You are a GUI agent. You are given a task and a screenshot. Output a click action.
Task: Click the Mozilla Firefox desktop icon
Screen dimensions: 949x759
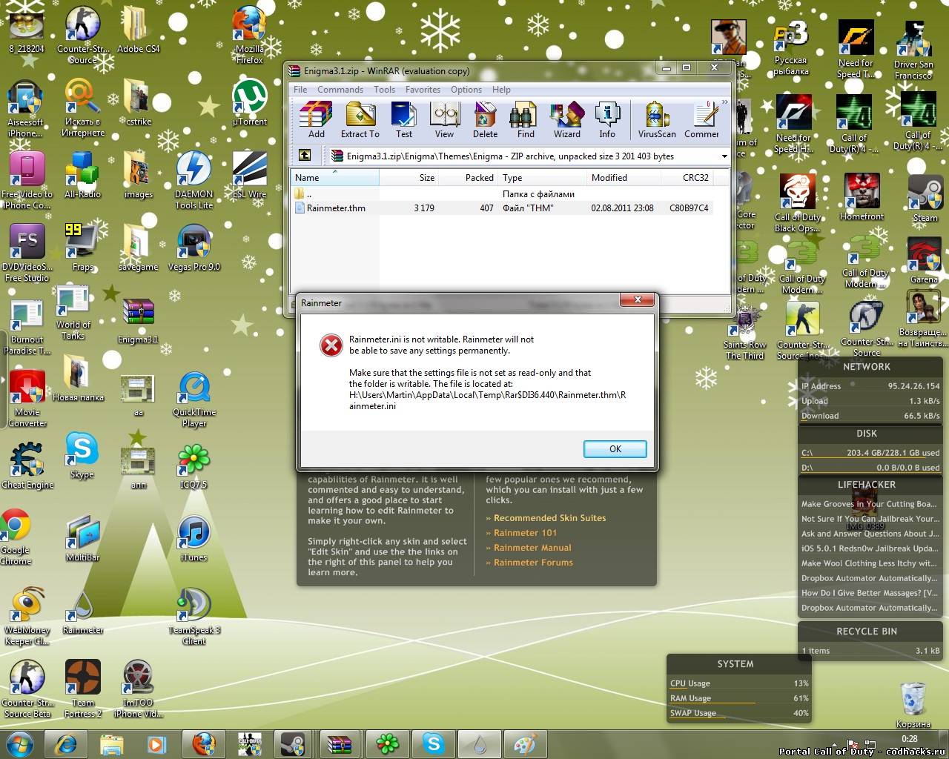[x=249, y=36]
